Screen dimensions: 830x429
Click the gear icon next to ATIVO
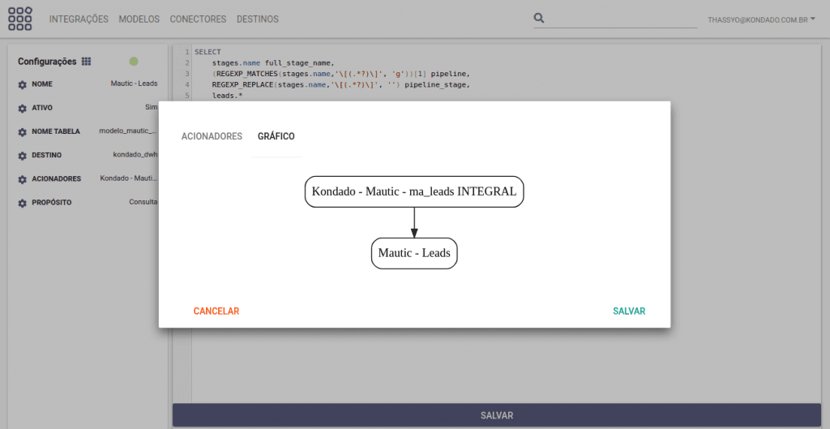coord(23,108)
